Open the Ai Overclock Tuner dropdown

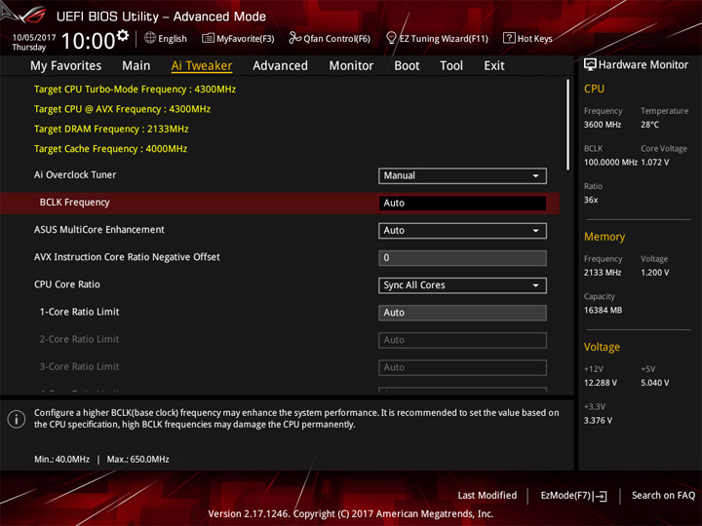coord(462,175)
